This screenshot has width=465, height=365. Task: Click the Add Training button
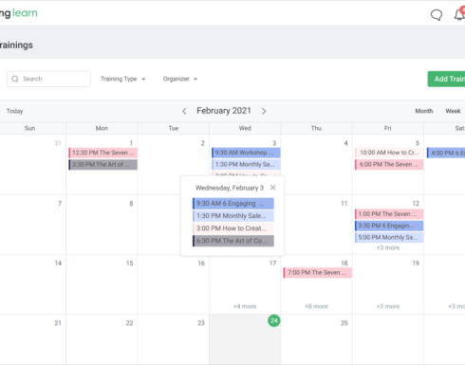point(446,79)
